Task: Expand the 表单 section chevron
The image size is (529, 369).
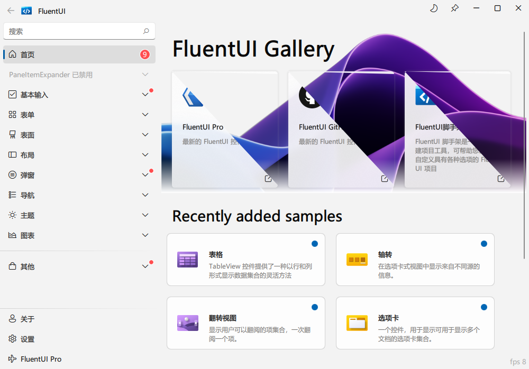Action: (145, 115)
